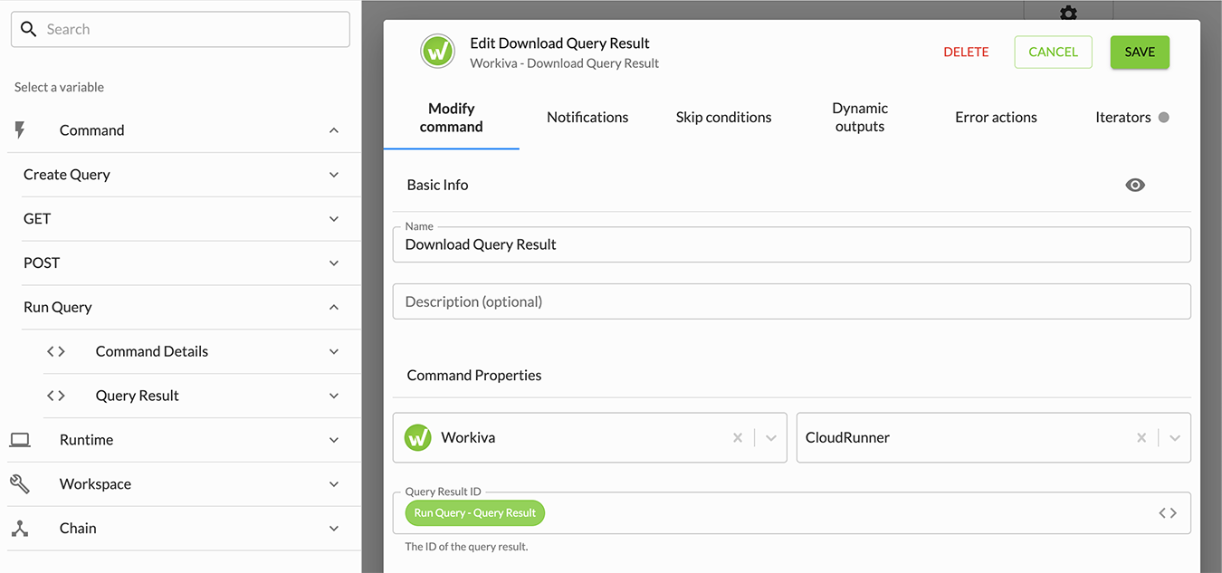Collapse the Run Query item
This screenshot has height=573, width=1222.
[x=334, y=307]
